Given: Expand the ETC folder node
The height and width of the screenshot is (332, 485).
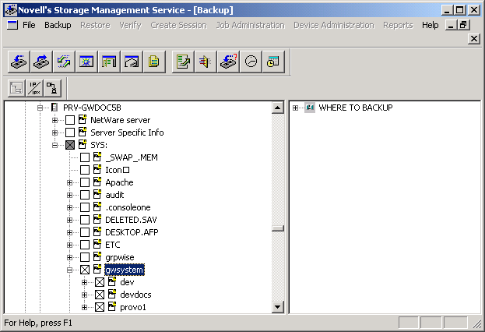Looking at the screenshot, I should point(69,245).
